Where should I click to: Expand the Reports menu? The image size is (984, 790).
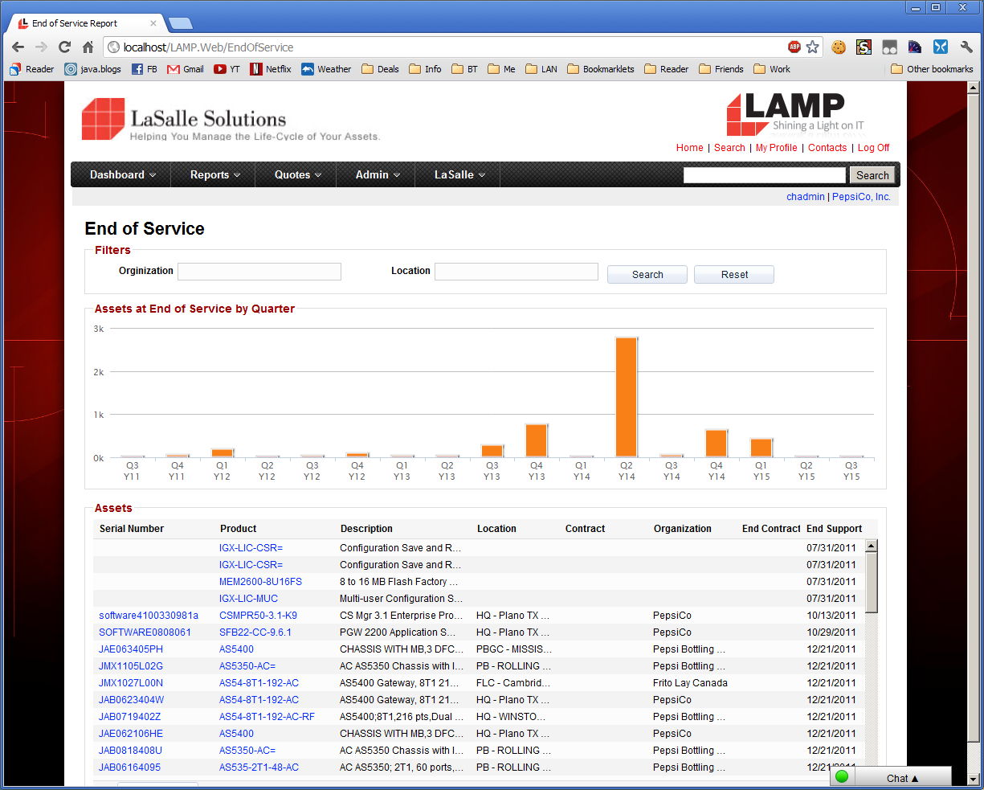point(215,174)
